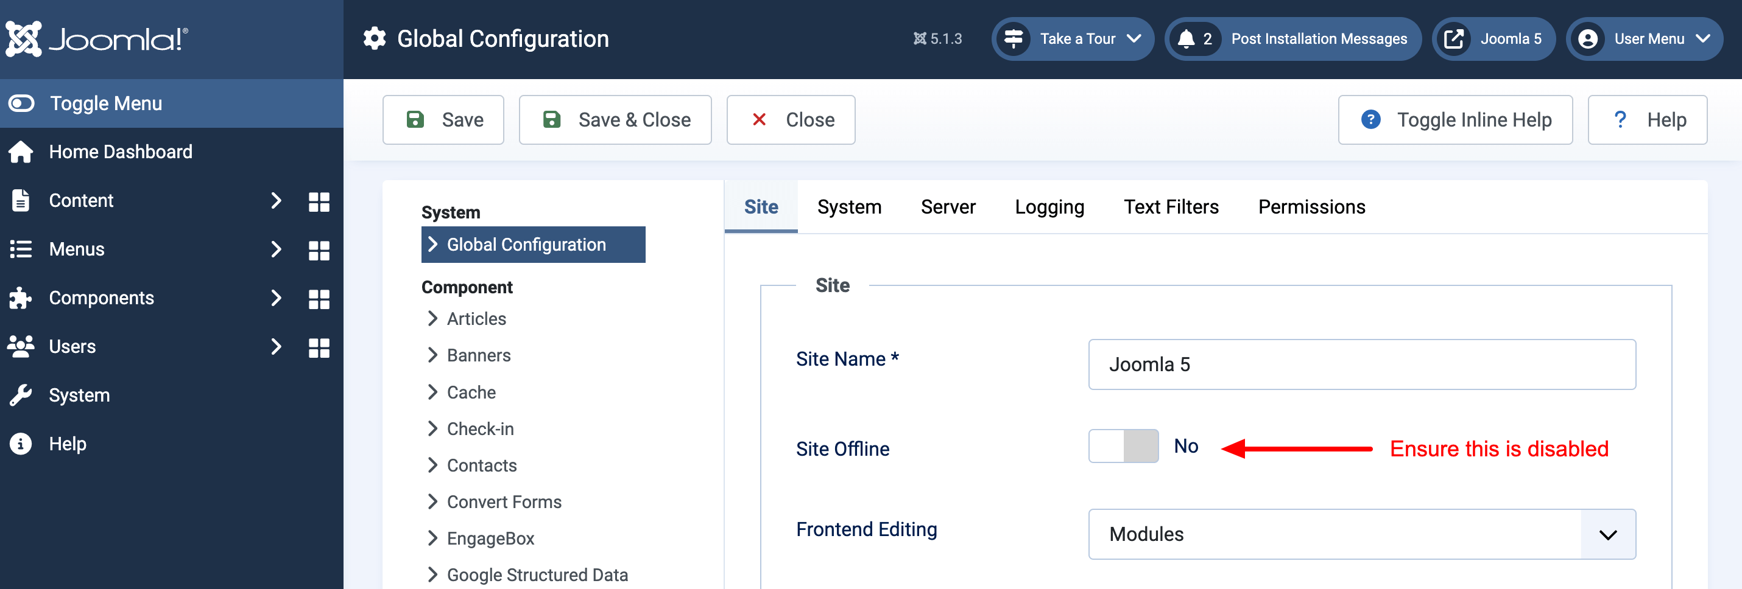
Task: Open the Menus dashboard grid icon
Action: pyautogui.click(x=319, y=250)
